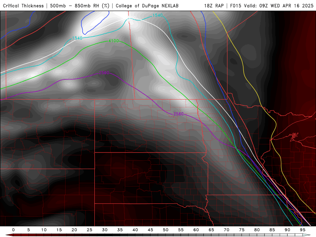The image size is (316, 237).
Task: Click the colorbar value 50
Action: coord(166,230)
